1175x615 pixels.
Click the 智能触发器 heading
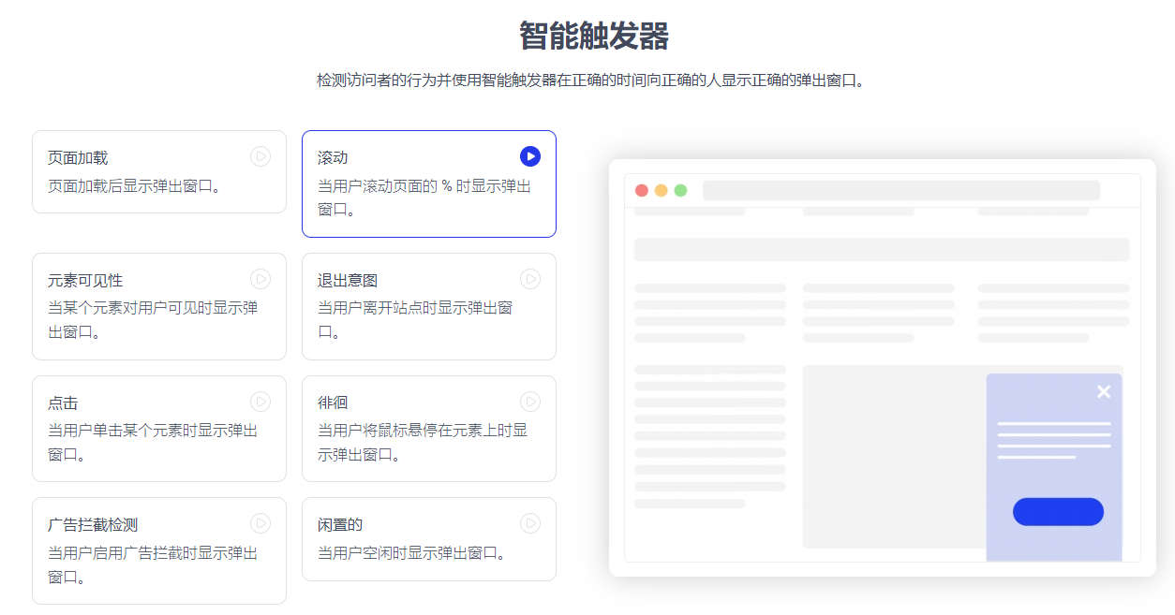pos(594,36)
